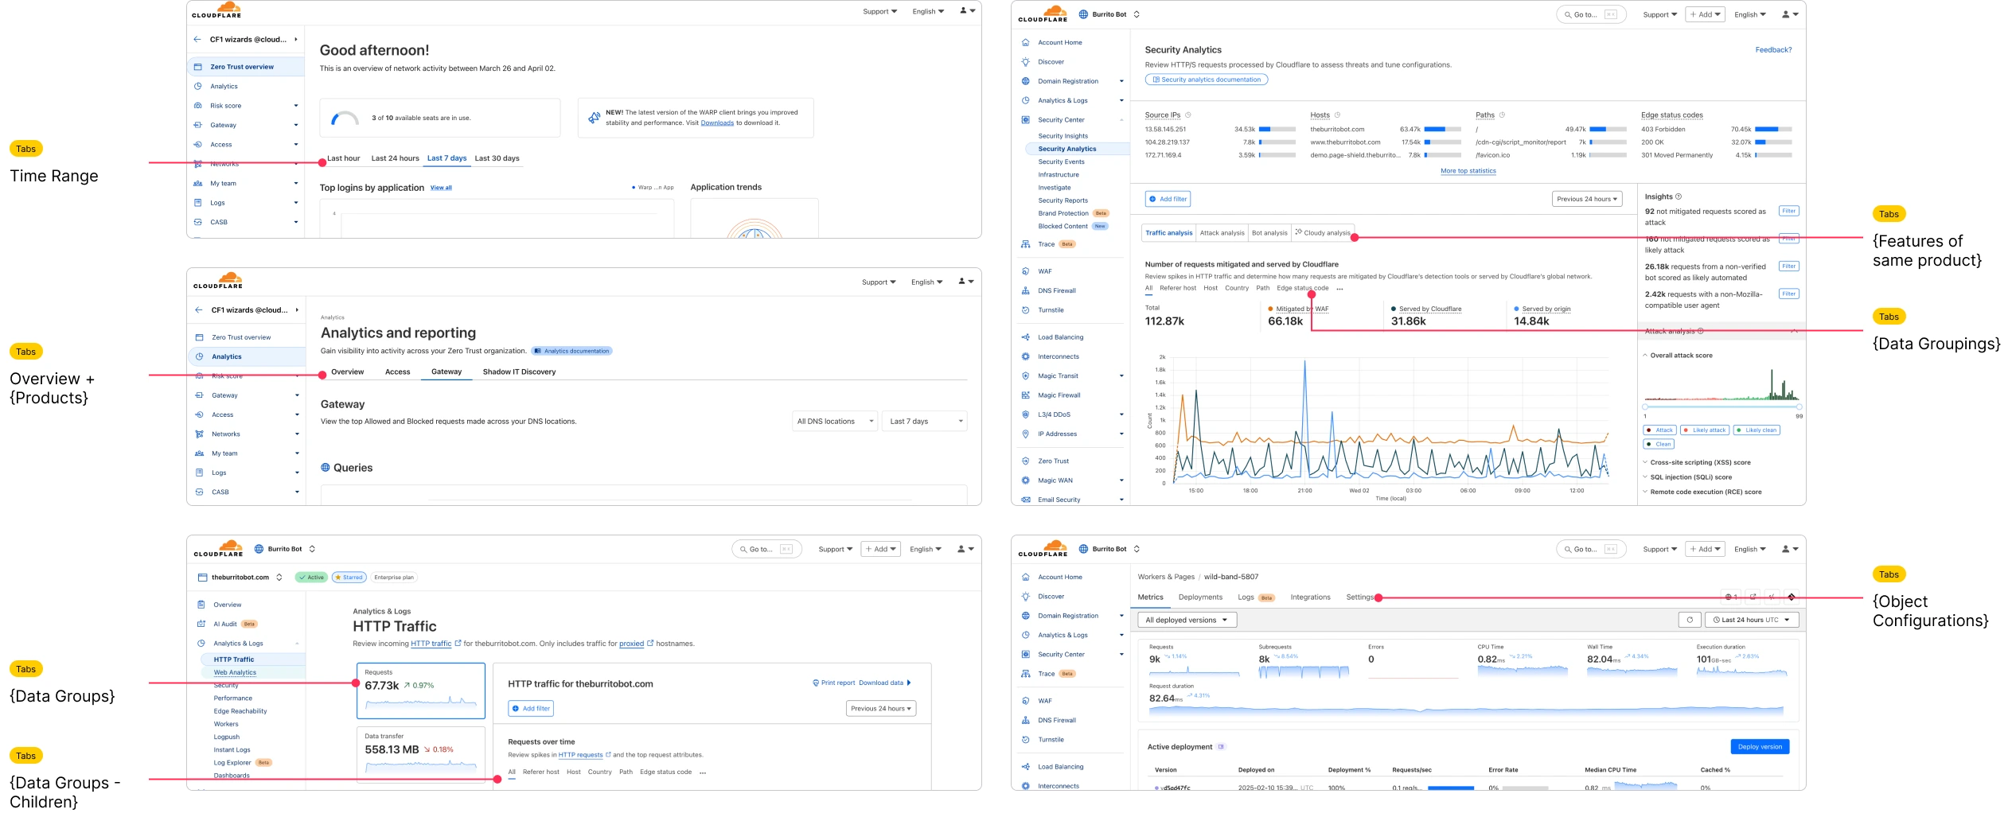Click AI Audit icon in HTTP Traffic sidebar
This screenshot has width=2012, height=821.
pyautogui.click(x=201, y=624)
